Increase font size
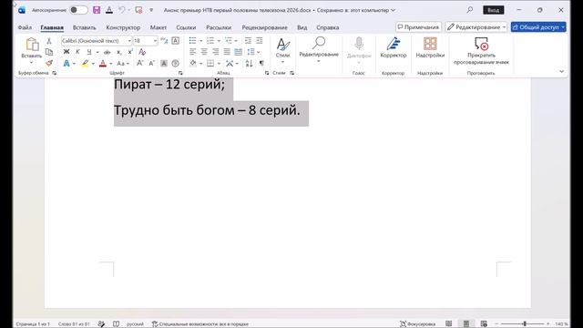Screen dimensions: 583x328 pos(139,64)
